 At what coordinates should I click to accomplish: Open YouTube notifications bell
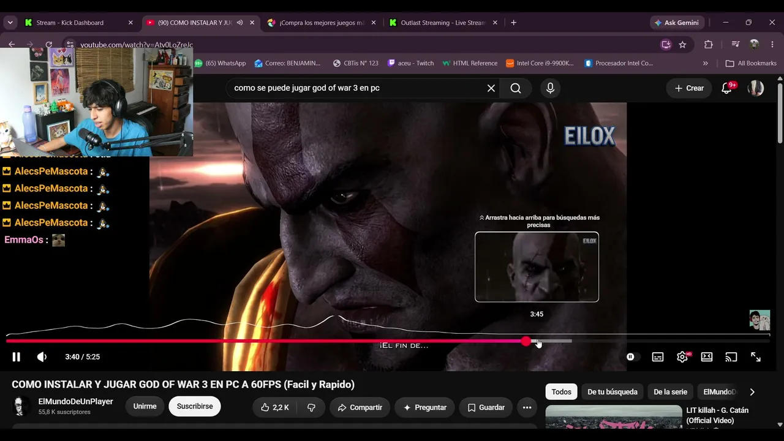coord(727,88)
